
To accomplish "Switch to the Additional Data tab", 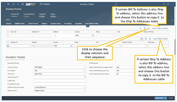I will pos(19,24).
